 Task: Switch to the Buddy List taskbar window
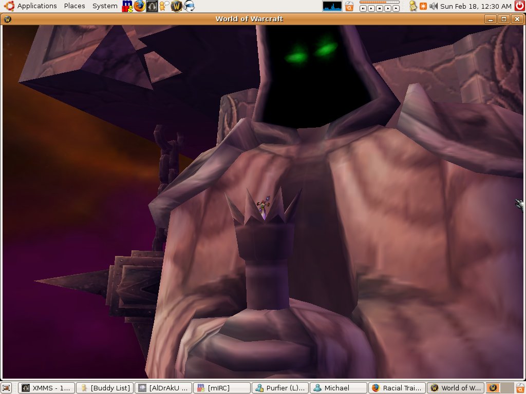(x=105, y=388)
